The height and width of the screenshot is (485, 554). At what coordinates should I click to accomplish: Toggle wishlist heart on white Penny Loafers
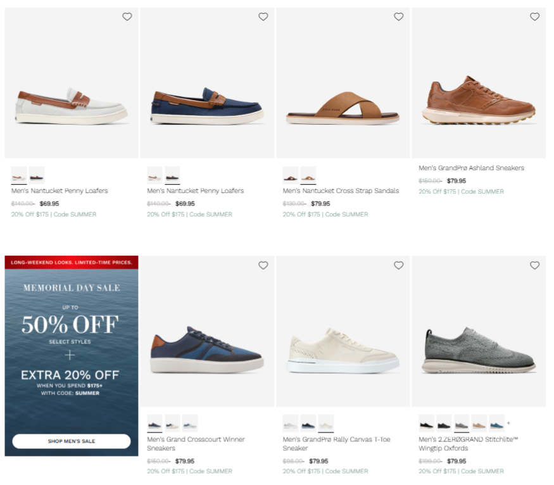pos(127,17)
